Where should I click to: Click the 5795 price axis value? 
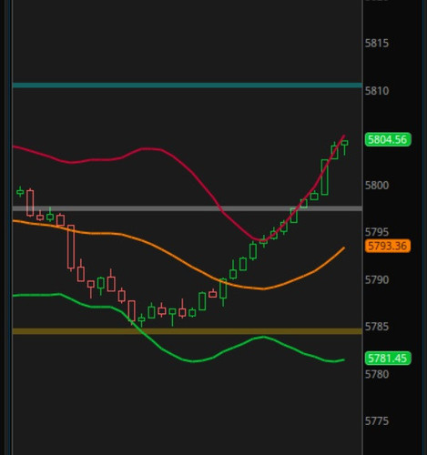[377, 232]
